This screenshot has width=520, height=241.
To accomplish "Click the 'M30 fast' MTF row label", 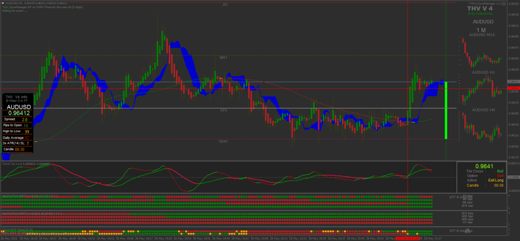I will pos(467,216).
